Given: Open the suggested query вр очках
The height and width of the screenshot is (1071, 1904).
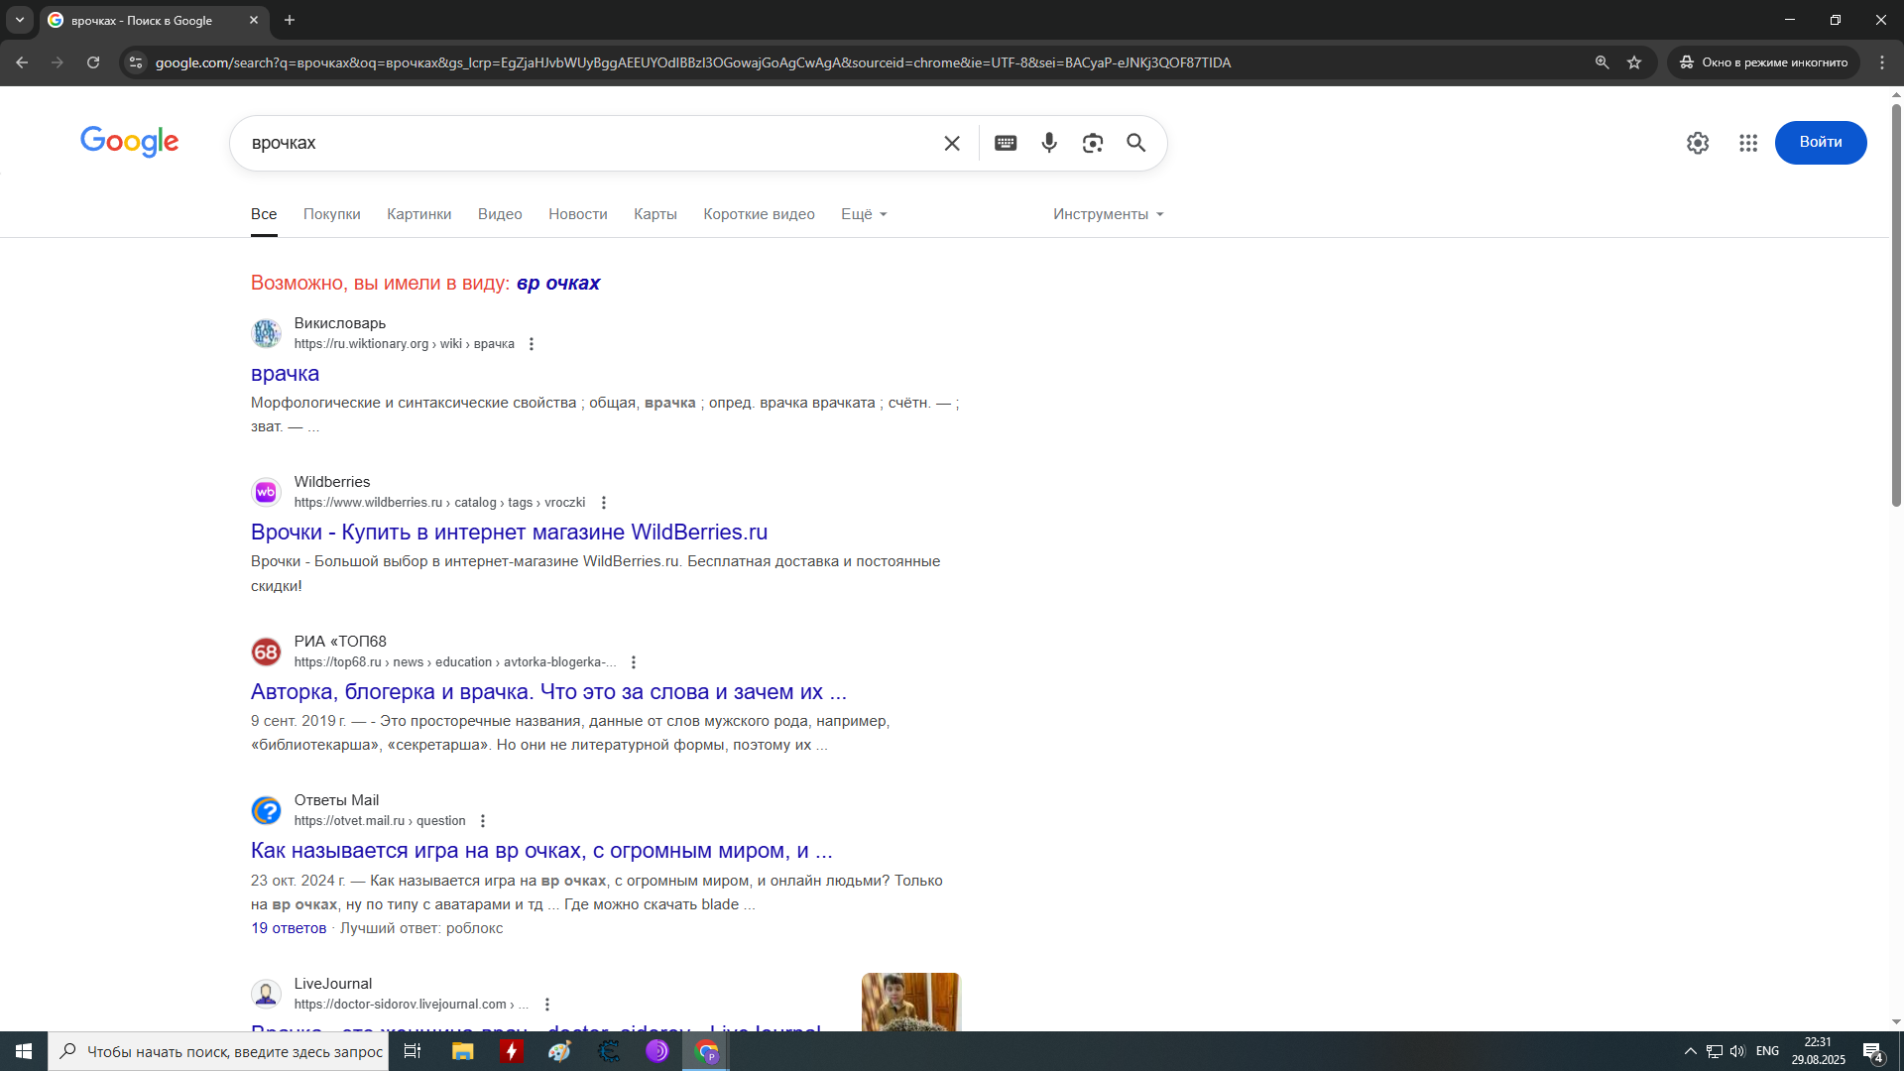Looking at the screenshot, I should pyautogui.click(x=558, y=283).
